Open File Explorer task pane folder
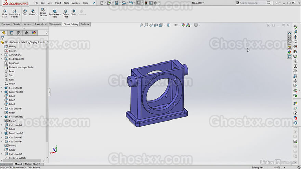 coord(289,43)
